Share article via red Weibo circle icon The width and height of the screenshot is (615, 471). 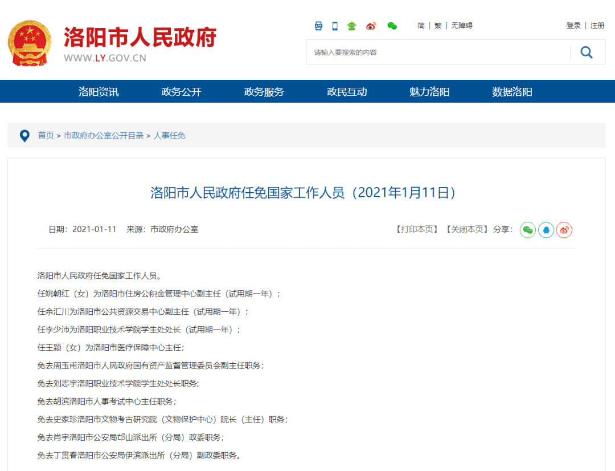(x=564, y=230)
